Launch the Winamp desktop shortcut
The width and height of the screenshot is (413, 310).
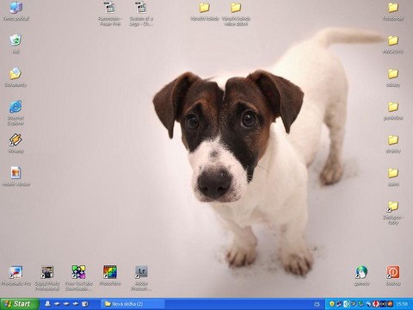[x=15, y=139]
